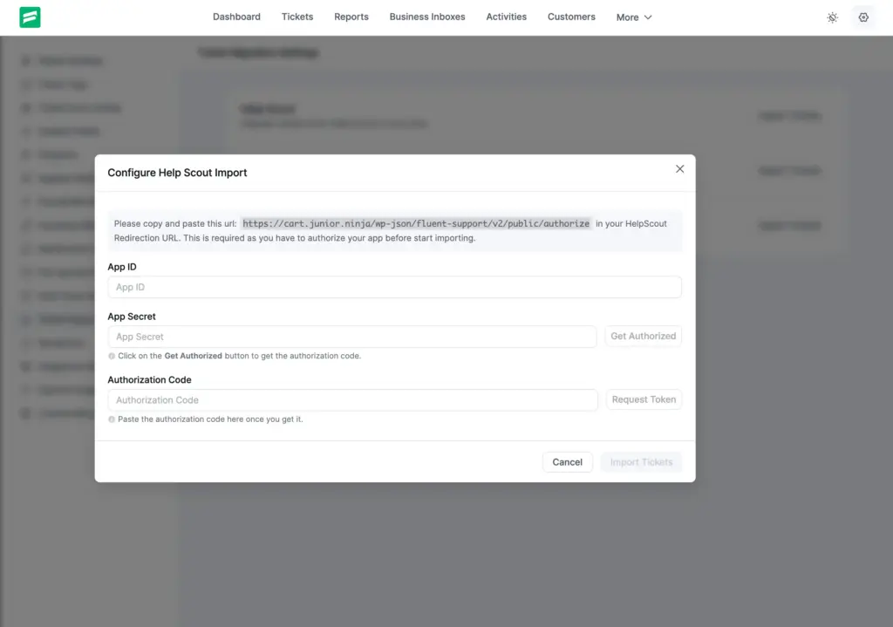The width and height of the screenshot is (893, 627).
Task: Toggle the light/dark theme sun icon
Action: (832, 17)
